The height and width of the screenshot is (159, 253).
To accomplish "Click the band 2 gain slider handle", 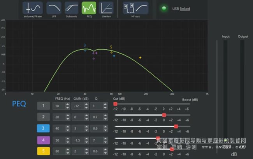I will click(x=164, y=115).
